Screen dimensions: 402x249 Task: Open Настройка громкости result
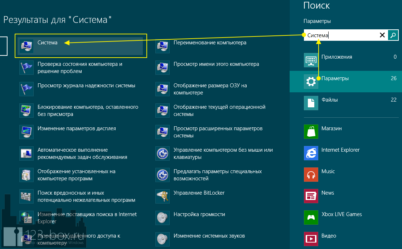coord(199,214)
